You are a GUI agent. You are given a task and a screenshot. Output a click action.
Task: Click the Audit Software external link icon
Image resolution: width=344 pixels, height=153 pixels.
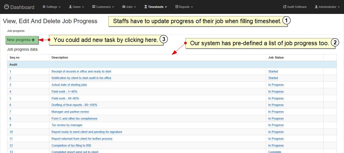click(x=285, y=7)
